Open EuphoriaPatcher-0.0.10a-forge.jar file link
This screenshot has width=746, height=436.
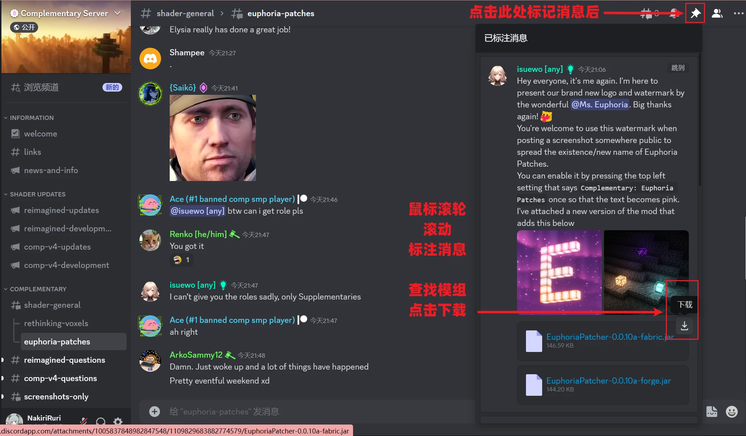point(608,381)
